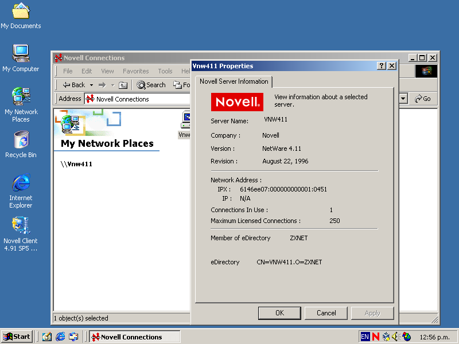Viewport: 459px width, 344px height.
Task: Select the Recycle Bin icon
Action: point(21,144)
